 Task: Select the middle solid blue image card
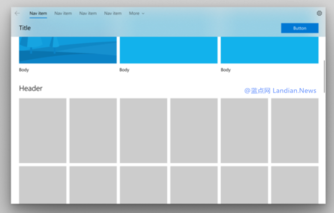[x=168, y=50]
